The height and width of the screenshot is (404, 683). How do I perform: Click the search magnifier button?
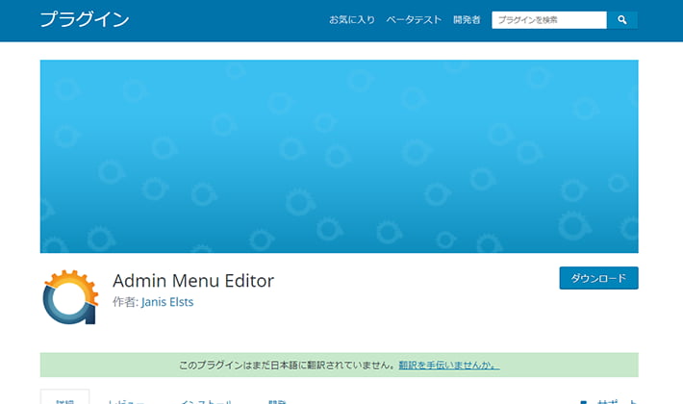click(x=622, y=20)
